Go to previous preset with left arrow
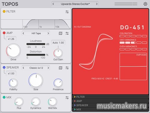The height and width of the screenshot is (113, 150). tap(53, 4)
